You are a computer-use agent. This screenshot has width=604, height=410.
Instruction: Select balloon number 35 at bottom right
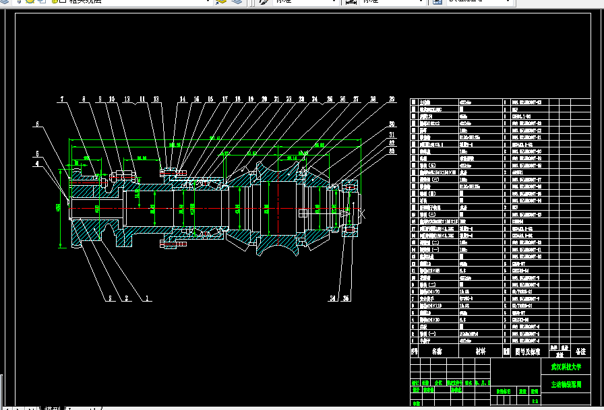coord(346,298)
